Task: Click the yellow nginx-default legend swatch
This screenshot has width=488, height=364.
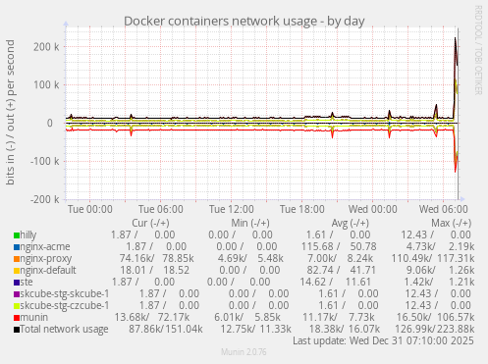Action: click(17, 271)
